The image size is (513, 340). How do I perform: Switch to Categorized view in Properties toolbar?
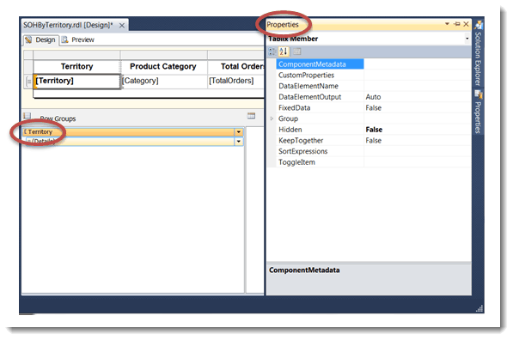tap(272, 52)
